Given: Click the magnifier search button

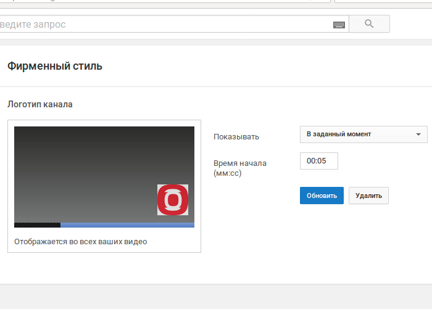Looking at the screenshot, I should pyautogui.click(x=369, y=24).
